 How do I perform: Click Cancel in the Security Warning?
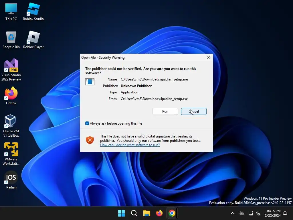pos(194,111)
